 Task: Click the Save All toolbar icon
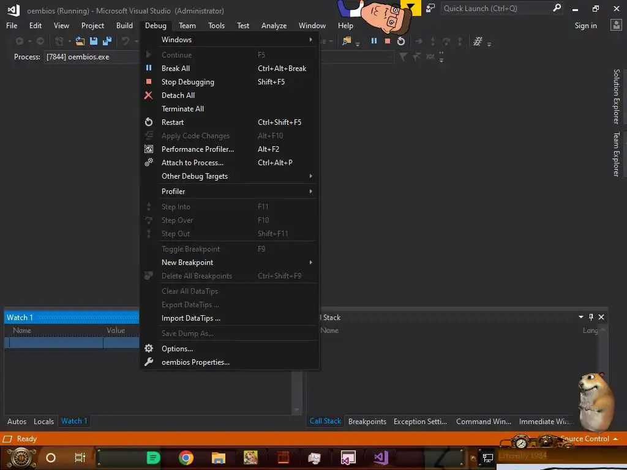[x=107, y=41]
